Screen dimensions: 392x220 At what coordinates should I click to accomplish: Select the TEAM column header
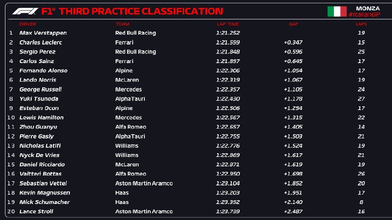(x=123, y=24)
